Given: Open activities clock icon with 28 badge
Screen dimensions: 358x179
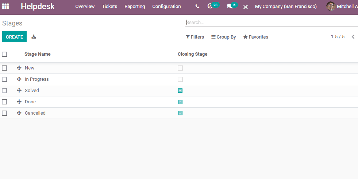Looking at the screenshot, I should tap(213, 6).
